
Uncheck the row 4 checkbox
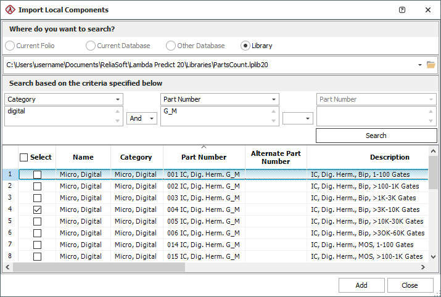coord(37,210)
